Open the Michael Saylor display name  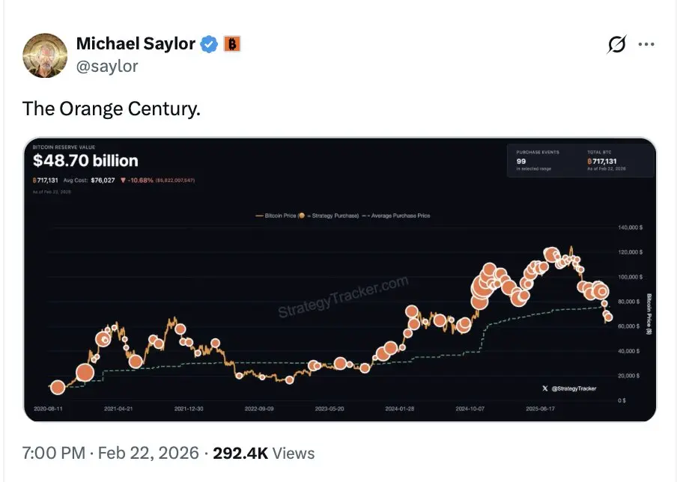[136, 44]
